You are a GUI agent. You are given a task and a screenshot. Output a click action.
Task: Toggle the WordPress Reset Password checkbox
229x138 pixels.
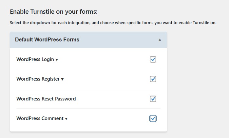153,99
